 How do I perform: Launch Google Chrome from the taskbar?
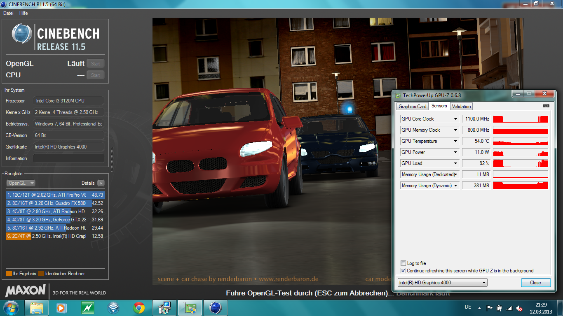tap(139, 308)
